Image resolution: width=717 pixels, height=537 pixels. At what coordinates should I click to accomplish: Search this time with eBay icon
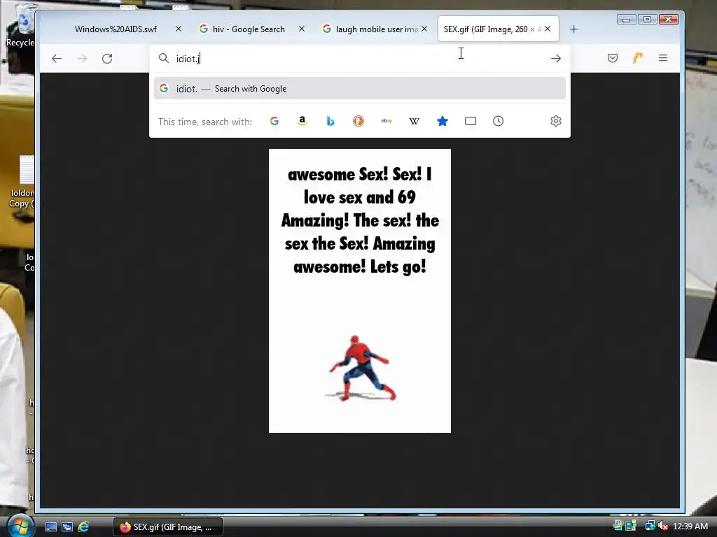coord(387,121)
